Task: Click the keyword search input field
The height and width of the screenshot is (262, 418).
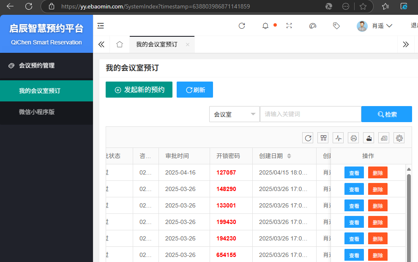Action: coord(310,114)
